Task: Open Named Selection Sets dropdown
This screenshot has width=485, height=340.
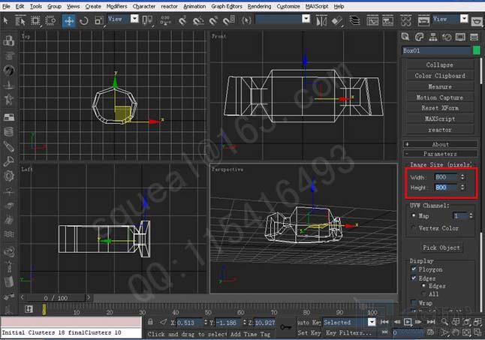Action: point(306,19)
